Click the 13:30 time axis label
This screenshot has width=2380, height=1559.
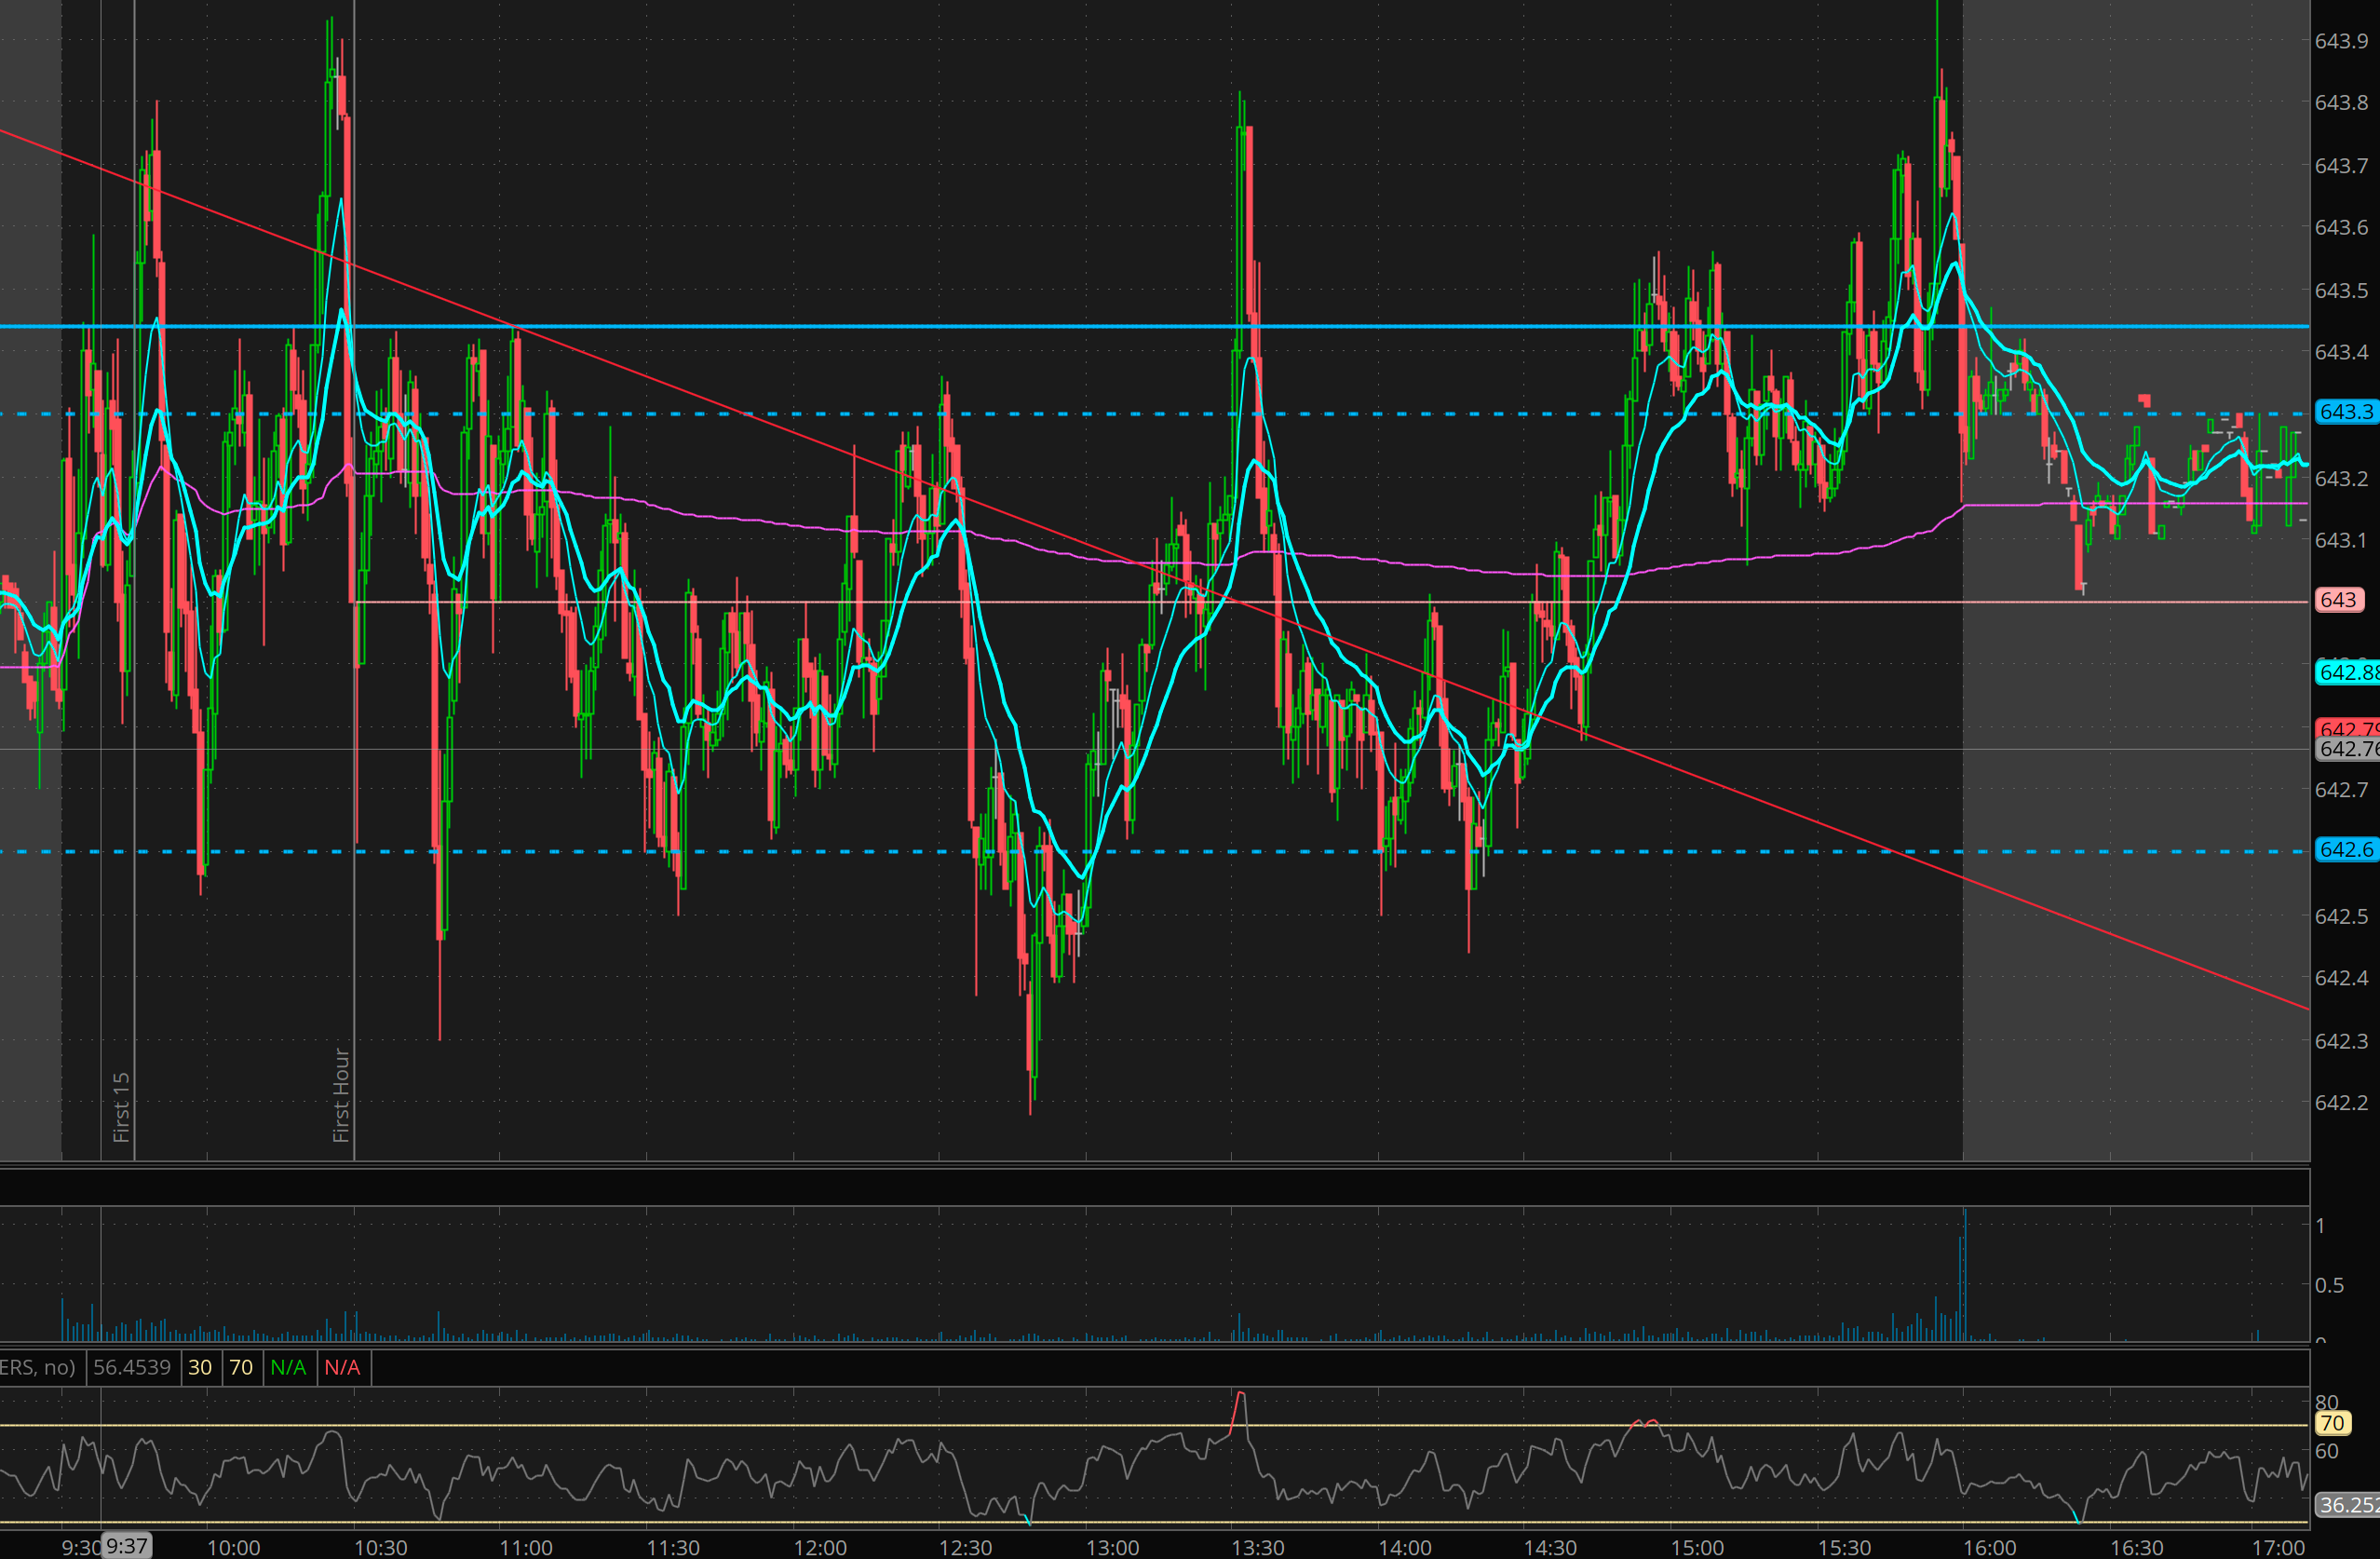(x=1257, y=1548)
